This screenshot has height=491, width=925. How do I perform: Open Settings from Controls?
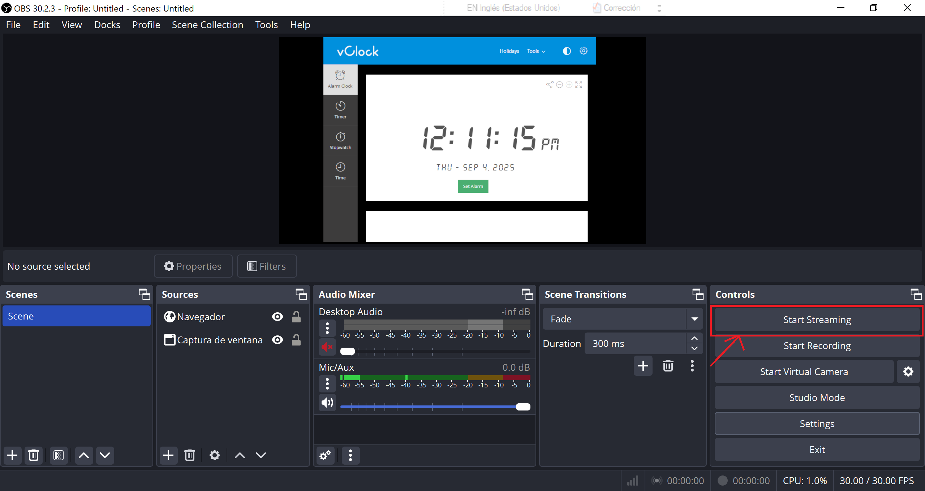(x=817, y=423)
